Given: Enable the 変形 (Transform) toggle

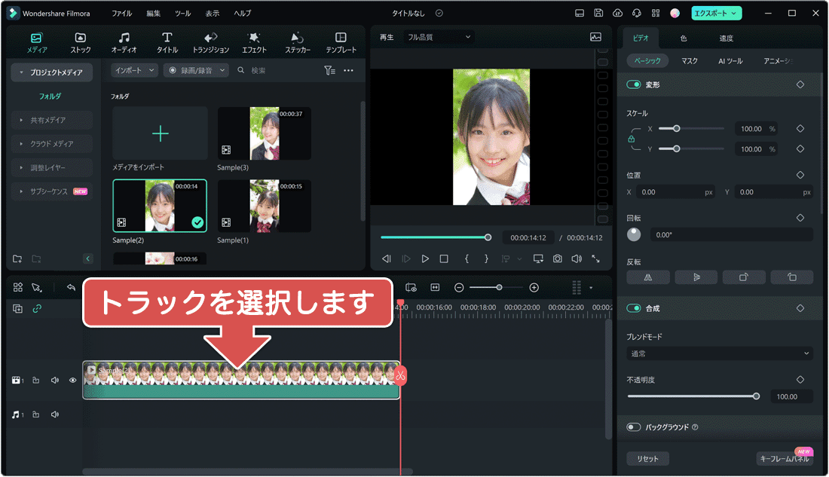Looking at the screenshot, I should 633,84.
